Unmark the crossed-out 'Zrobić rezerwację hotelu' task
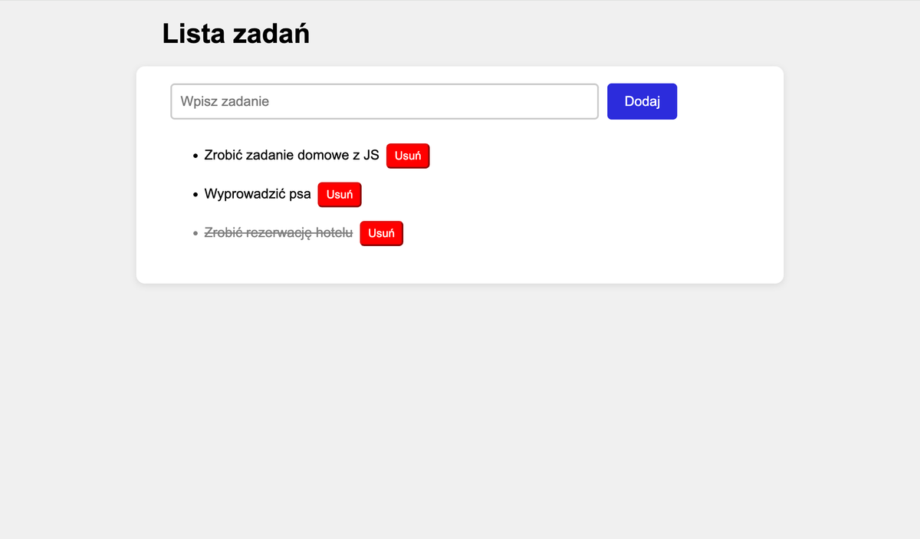Screen dimensions: 920x539 (278, 232)
